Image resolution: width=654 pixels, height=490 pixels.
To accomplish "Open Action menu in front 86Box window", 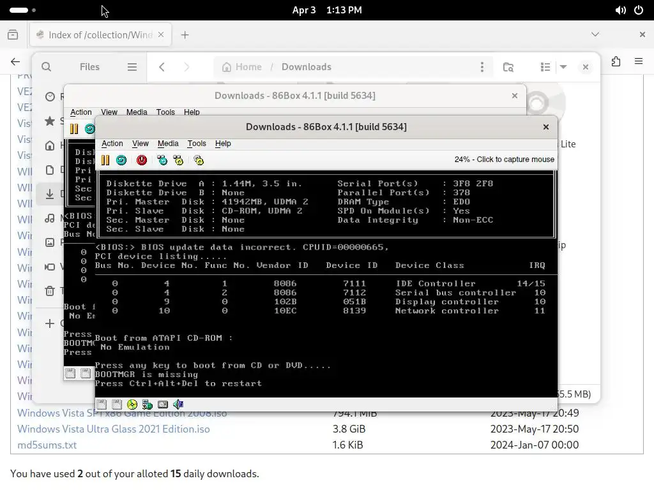I will pyautogui.click(x=112, y=144).
